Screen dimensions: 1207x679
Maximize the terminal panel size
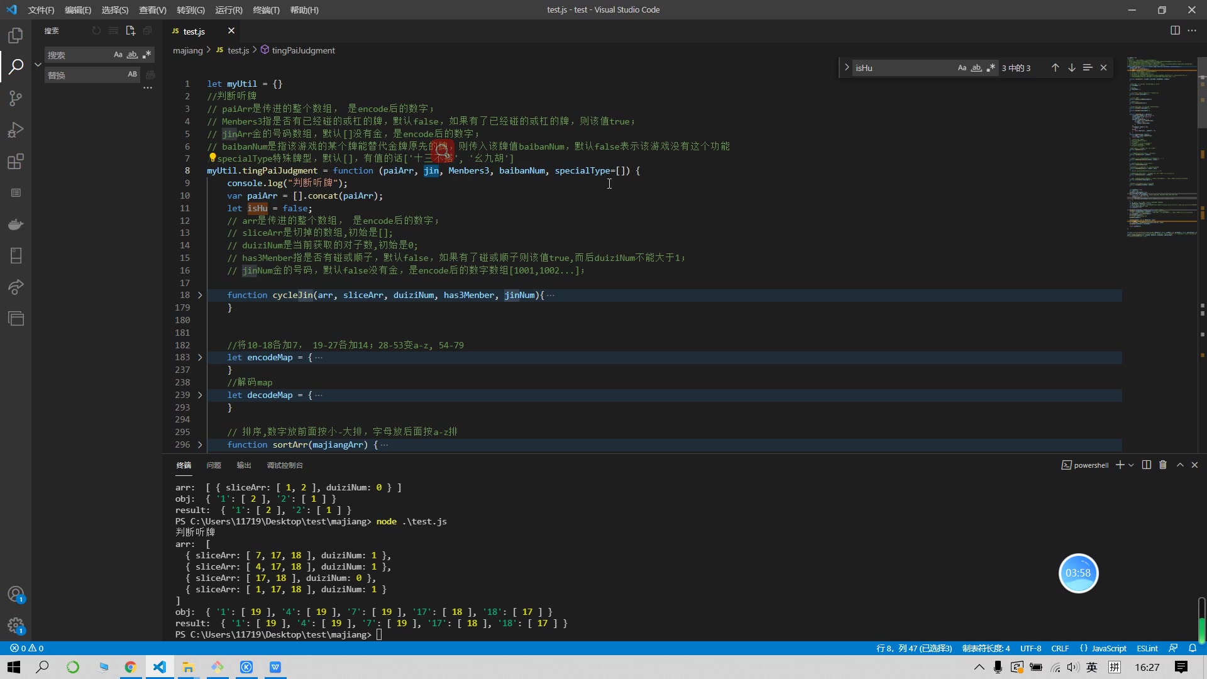[x=1180, y=465]
